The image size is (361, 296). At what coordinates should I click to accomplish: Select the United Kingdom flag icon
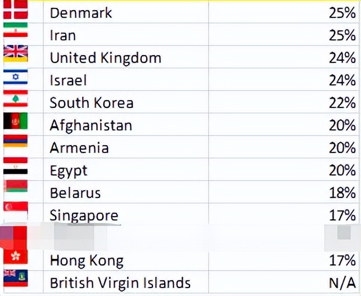15,56
